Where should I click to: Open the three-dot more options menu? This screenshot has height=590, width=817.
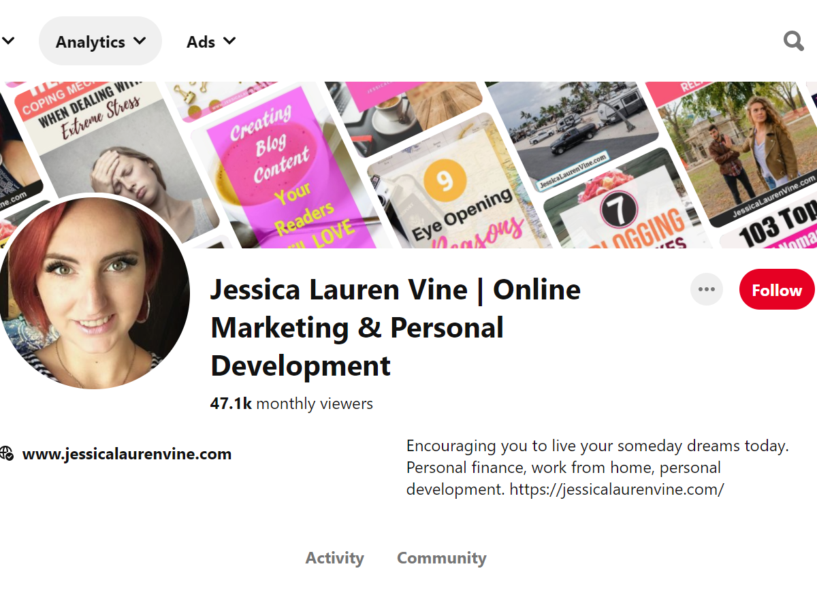(x=706, y=290)
